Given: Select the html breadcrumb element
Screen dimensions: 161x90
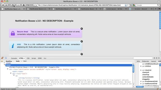Looking at the screenshot, I should point(25,61).
